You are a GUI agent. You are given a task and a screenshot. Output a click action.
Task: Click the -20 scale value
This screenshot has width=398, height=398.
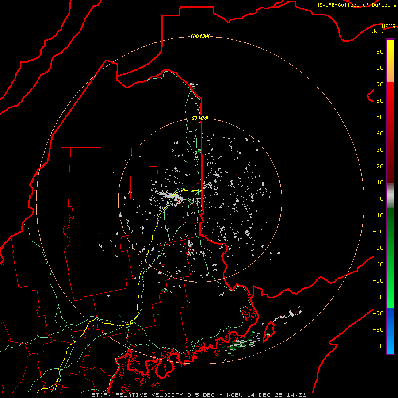pos(378,231)
